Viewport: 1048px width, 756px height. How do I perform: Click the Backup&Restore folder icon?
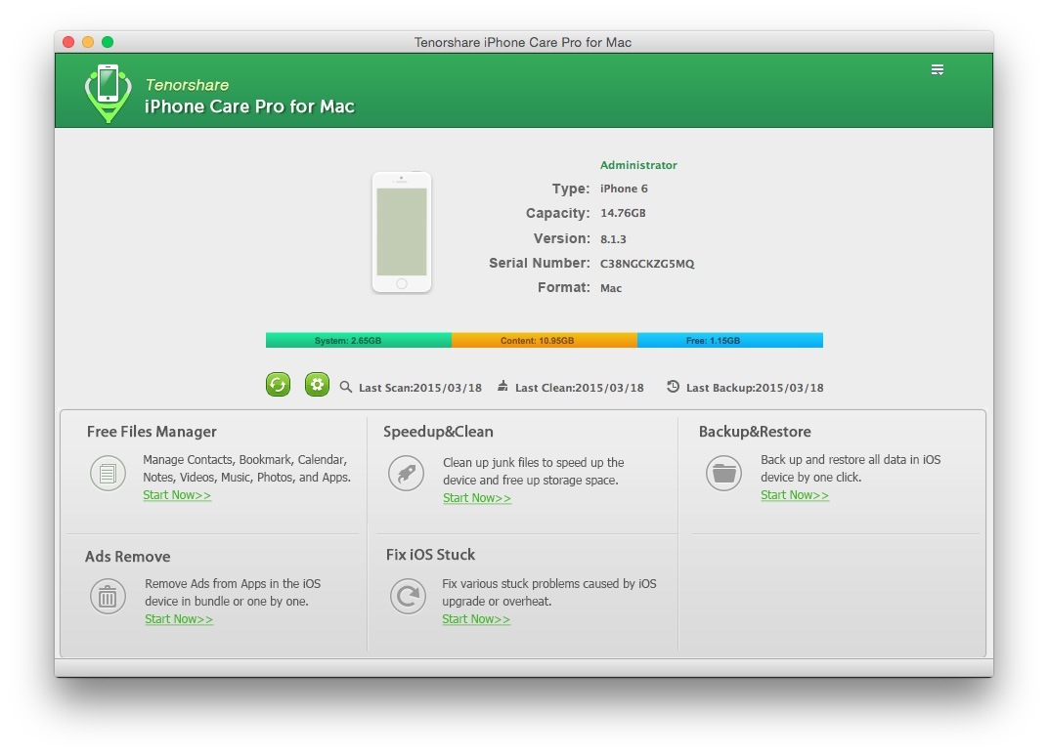click(x=723, y=473)
